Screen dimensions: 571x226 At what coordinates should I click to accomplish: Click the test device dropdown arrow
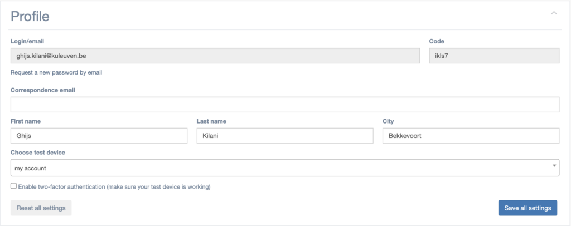point(554,166)
